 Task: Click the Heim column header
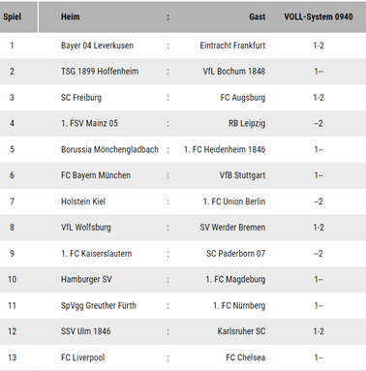click(71, 16)
